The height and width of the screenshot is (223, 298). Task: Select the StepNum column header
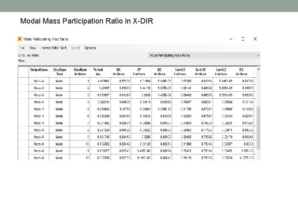[x=80, y=72]
